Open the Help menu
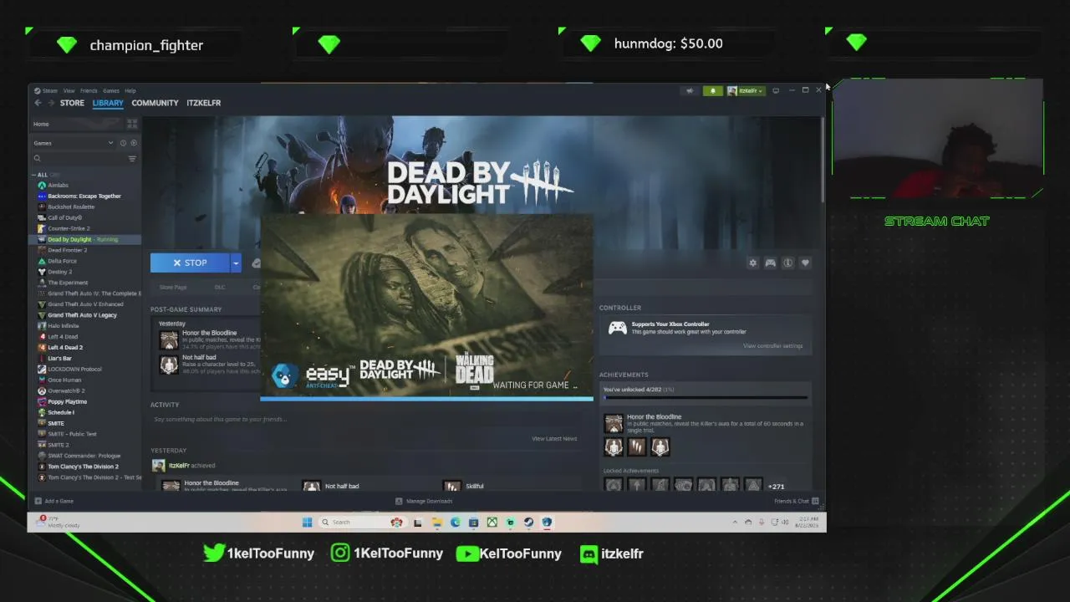The width and height of the screenshot is (1070, 602). (130, 90)
